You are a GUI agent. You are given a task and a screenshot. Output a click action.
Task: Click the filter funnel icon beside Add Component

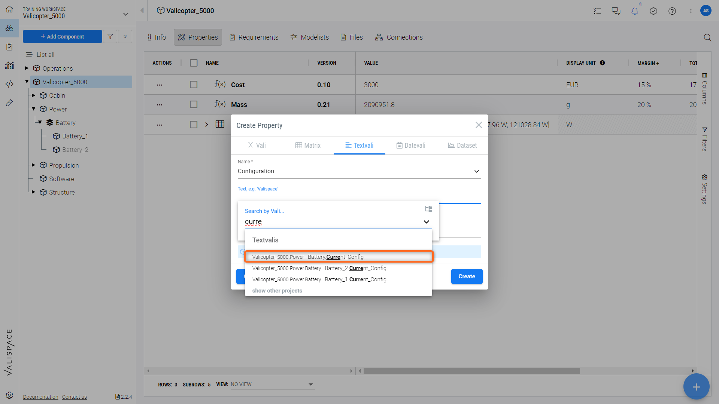tap(110, 37)
